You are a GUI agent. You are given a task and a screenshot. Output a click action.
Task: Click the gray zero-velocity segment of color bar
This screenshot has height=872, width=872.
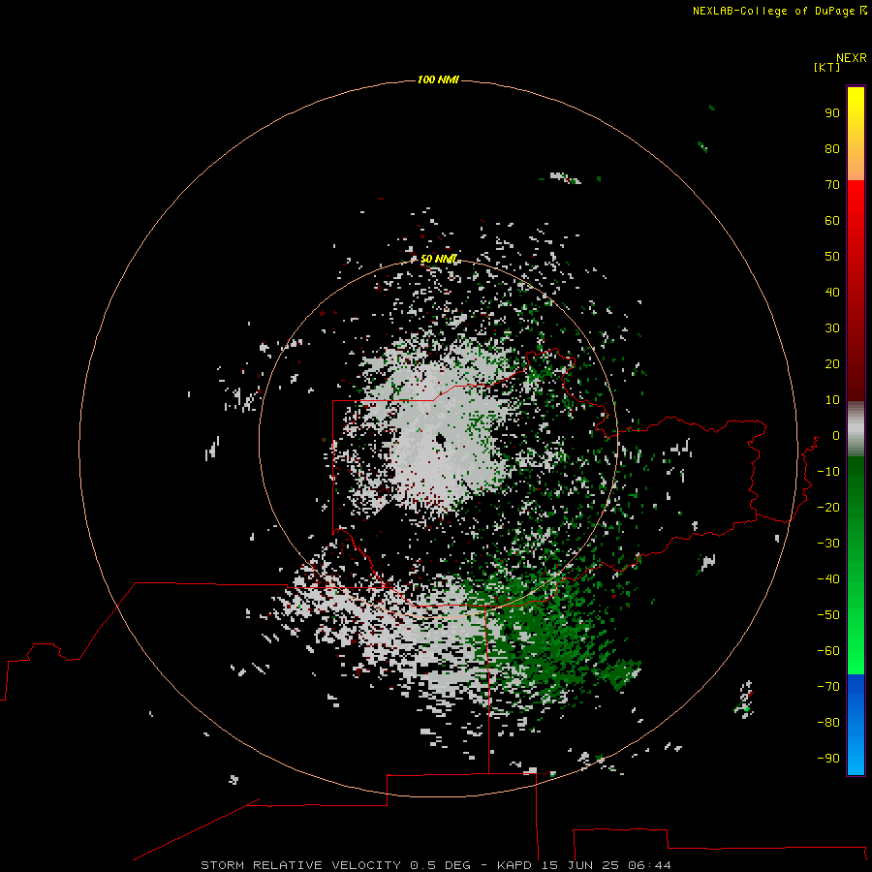point(856,429)
